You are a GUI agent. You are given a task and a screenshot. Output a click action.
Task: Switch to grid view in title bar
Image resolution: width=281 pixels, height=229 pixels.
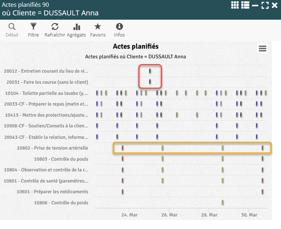click(235, 5)
